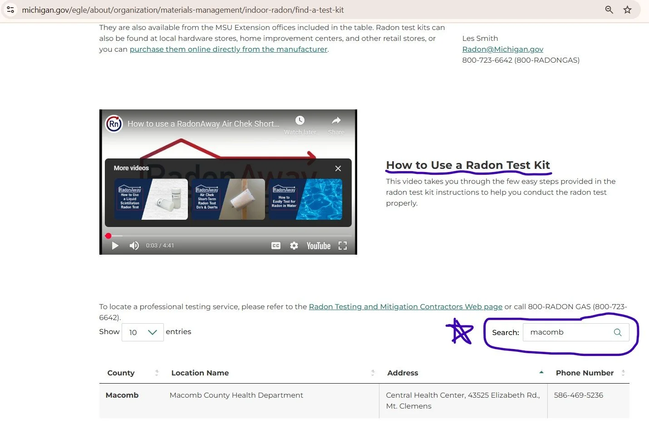
Task: Open the Show entries dropdown
Action: (143, 332)
